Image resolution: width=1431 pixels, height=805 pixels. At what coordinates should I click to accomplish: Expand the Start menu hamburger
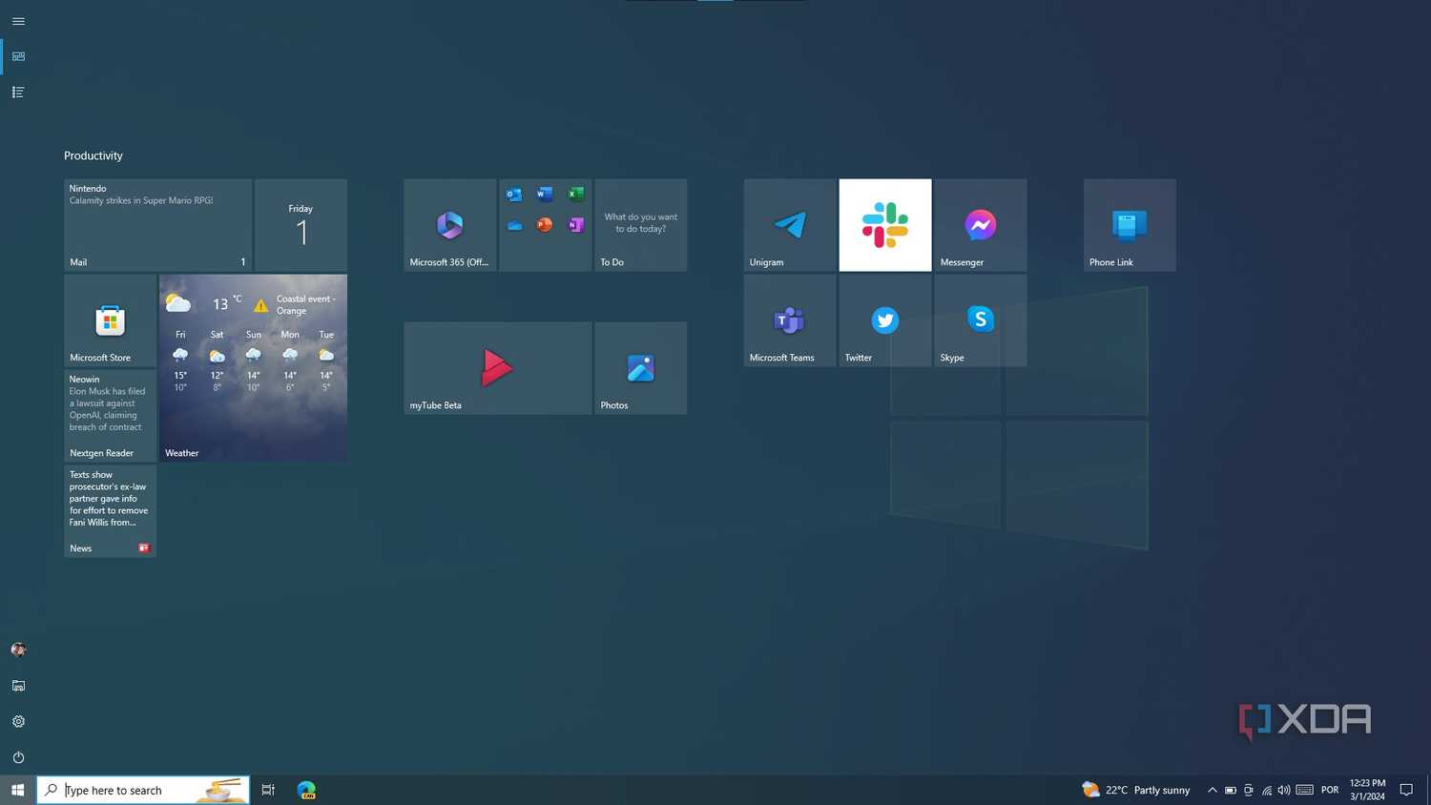[18, 21]
